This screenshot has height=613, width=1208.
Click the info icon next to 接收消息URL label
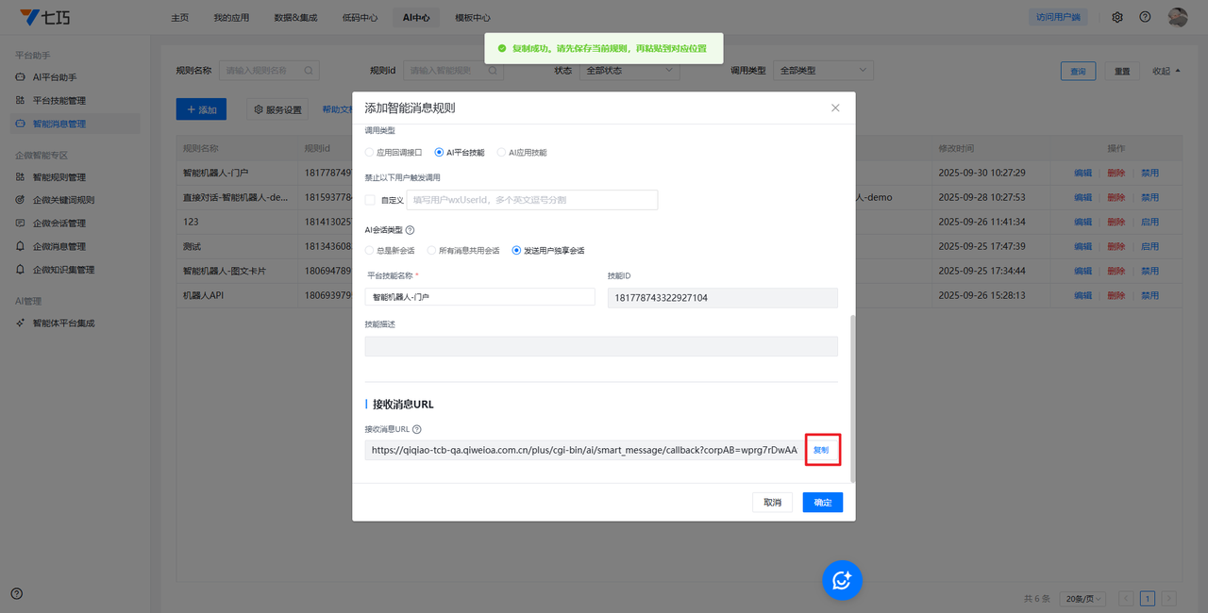(x=417, y=429)
